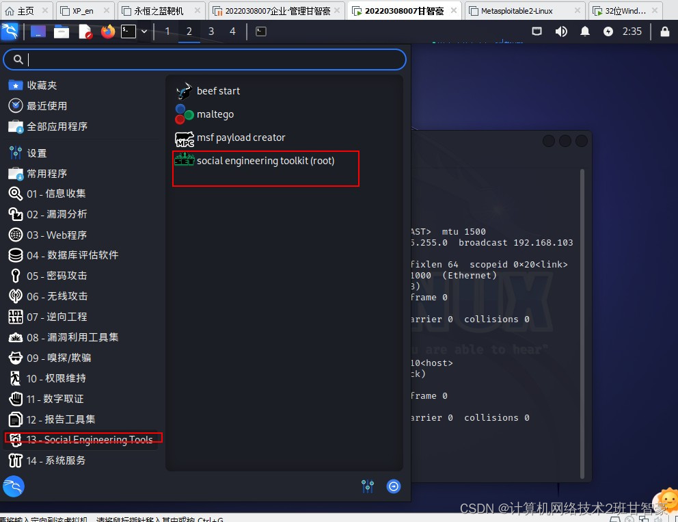Click the show desktop panel icon
This screenshot has height=522, width=678.
[38, 31]
